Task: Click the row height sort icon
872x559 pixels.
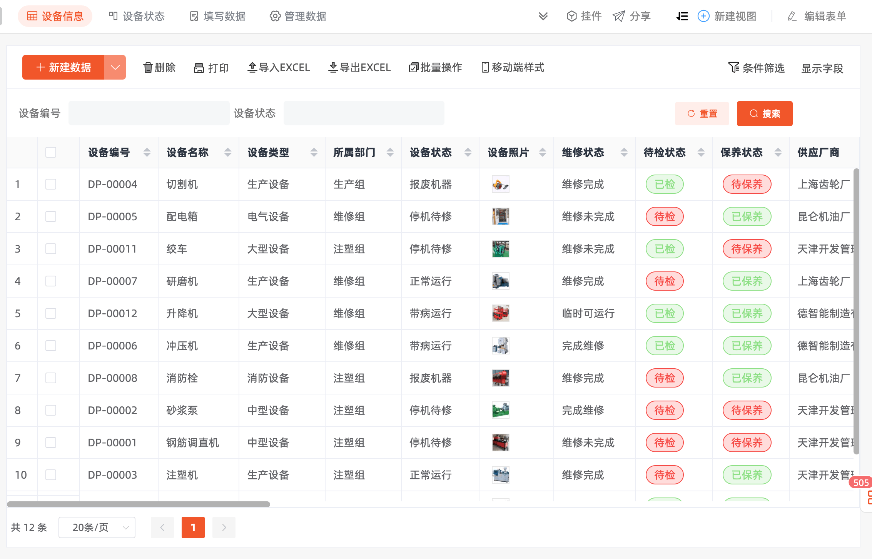Action: pyautogui.click(x=682, y=16)
